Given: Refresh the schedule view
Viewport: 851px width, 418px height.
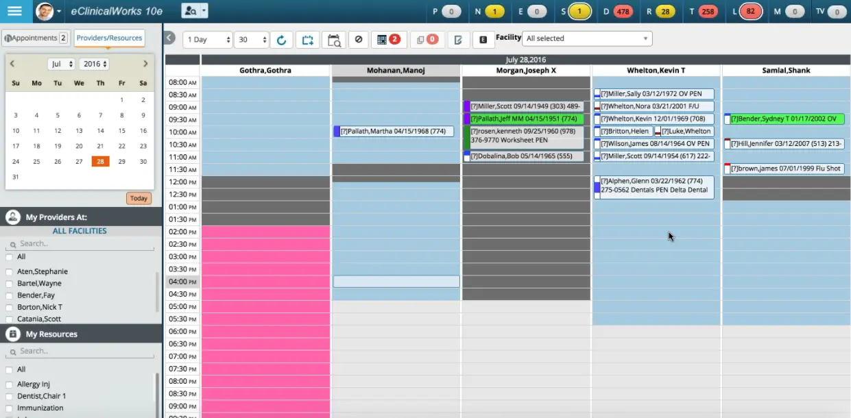Looking at the screenshot, I should [281, 39].
